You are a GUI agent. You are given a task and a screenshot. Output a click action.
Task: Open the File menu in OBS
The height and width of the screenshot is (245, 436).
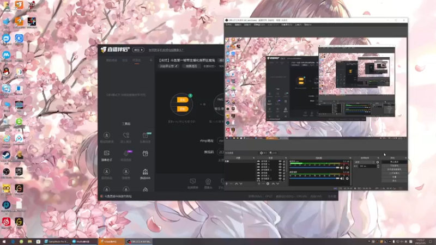228,24
